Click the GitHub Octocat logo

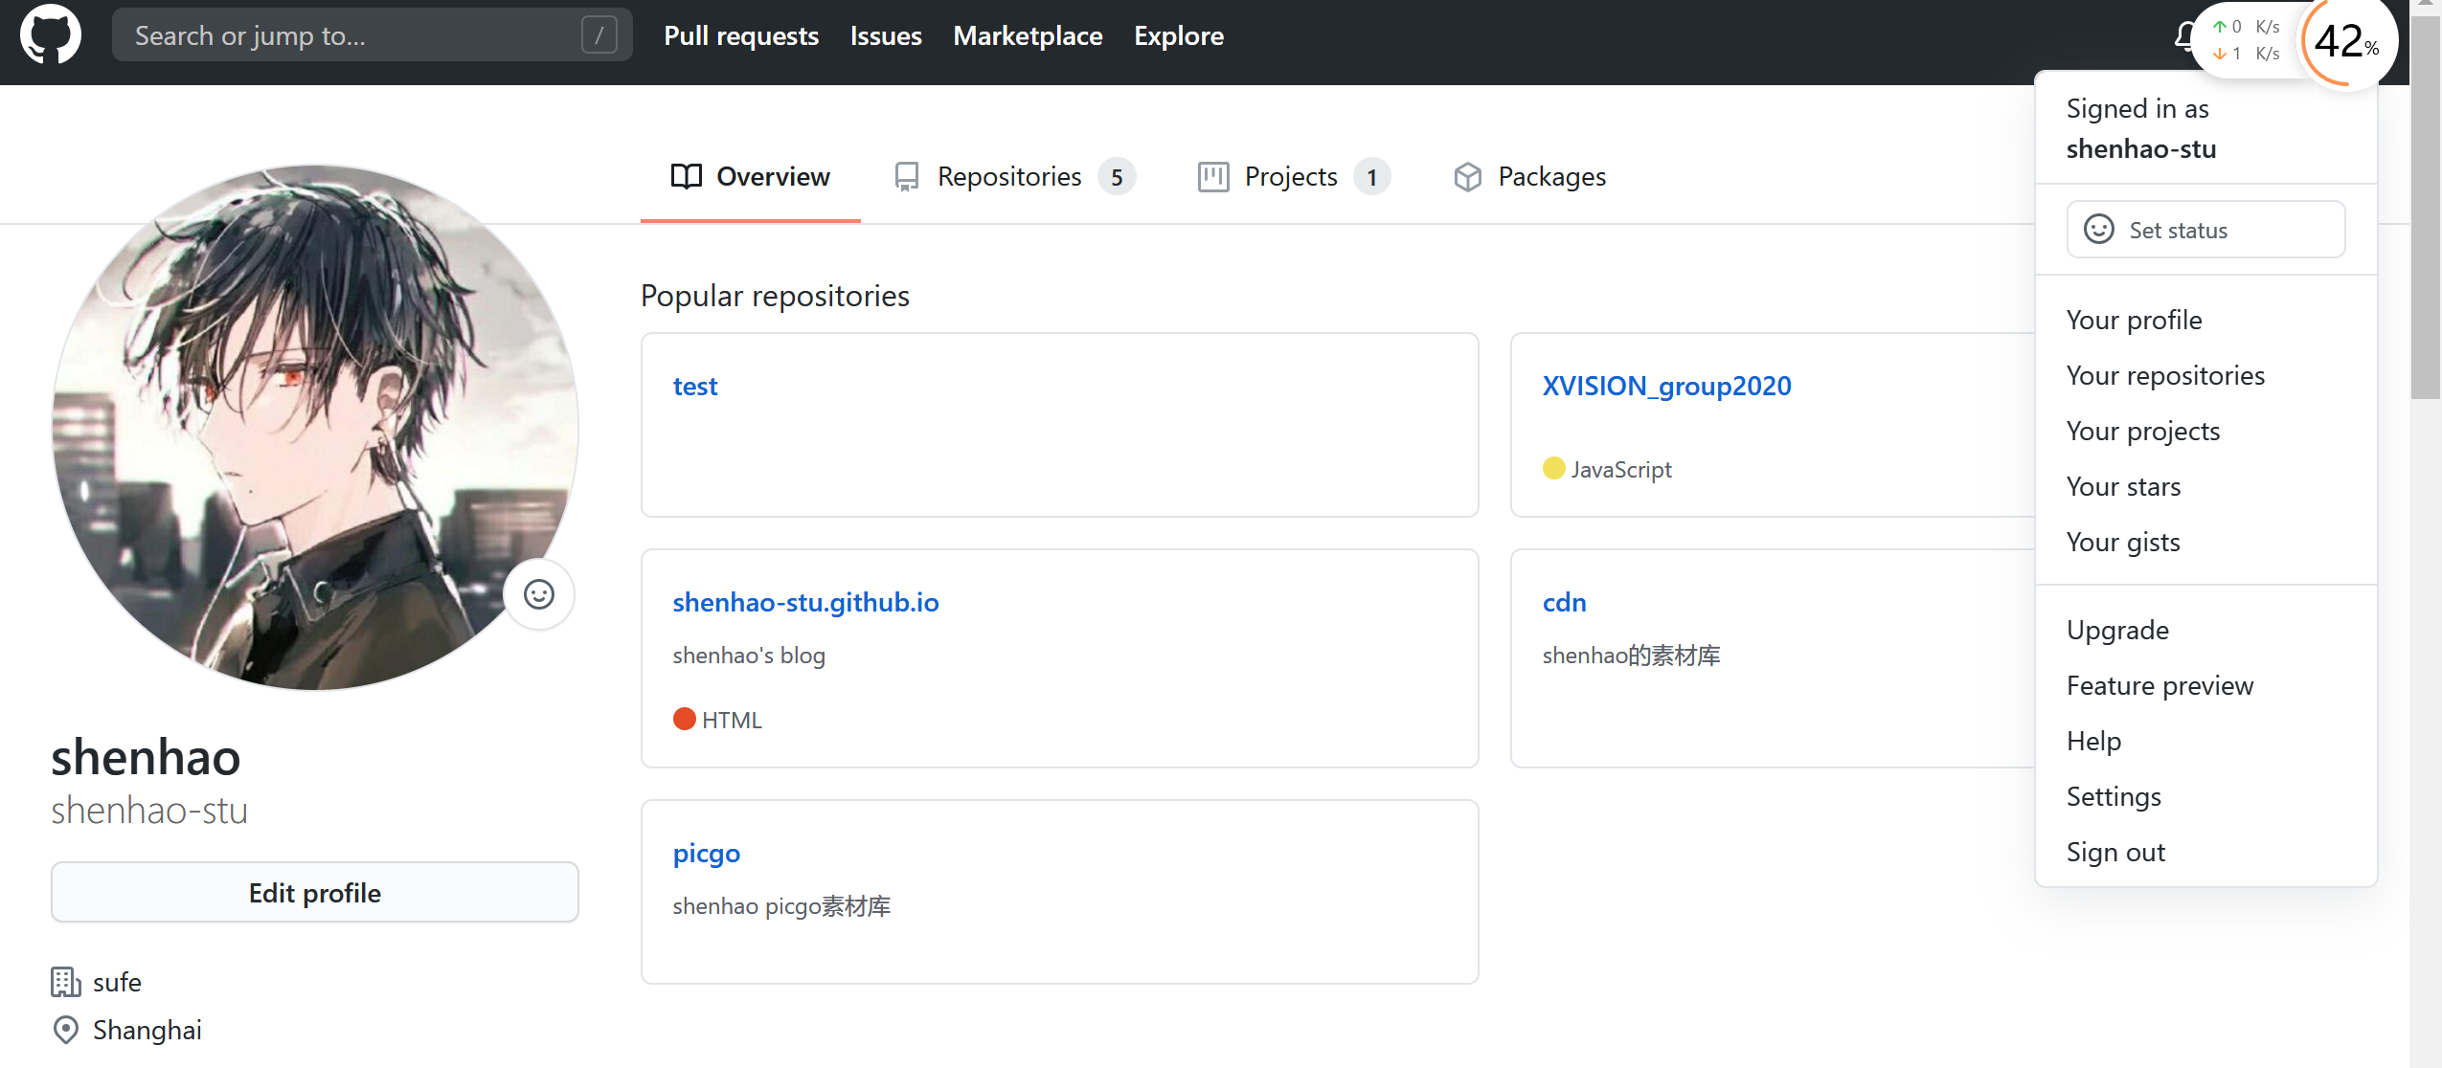pyautogui.click(x=50, y=35)
